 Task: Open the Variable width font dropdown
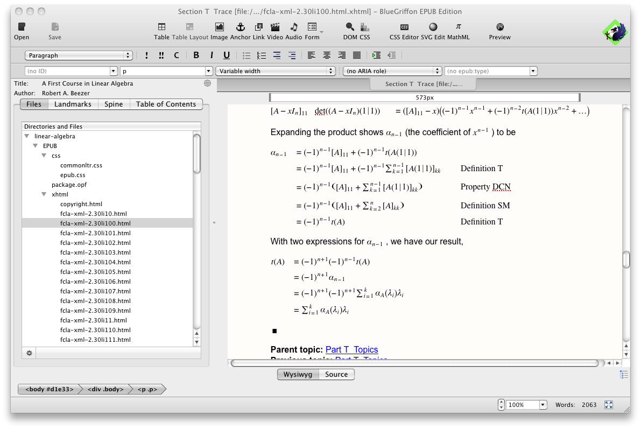click(276, 71)
